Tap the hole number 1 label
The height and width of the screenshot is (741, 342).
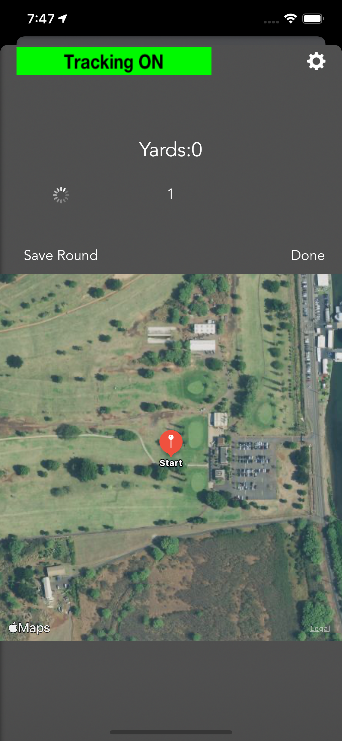[x=170, y=194]
